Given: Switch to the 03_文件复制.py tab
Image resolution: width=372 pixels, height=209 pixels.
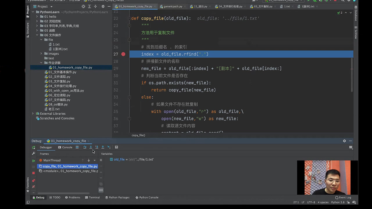Looking at the screenshot, I should [263, 6].
